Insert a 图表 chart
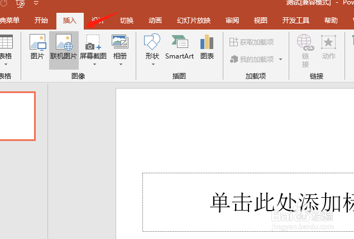Viewport: 354px width, 239px height. (207, 47)
